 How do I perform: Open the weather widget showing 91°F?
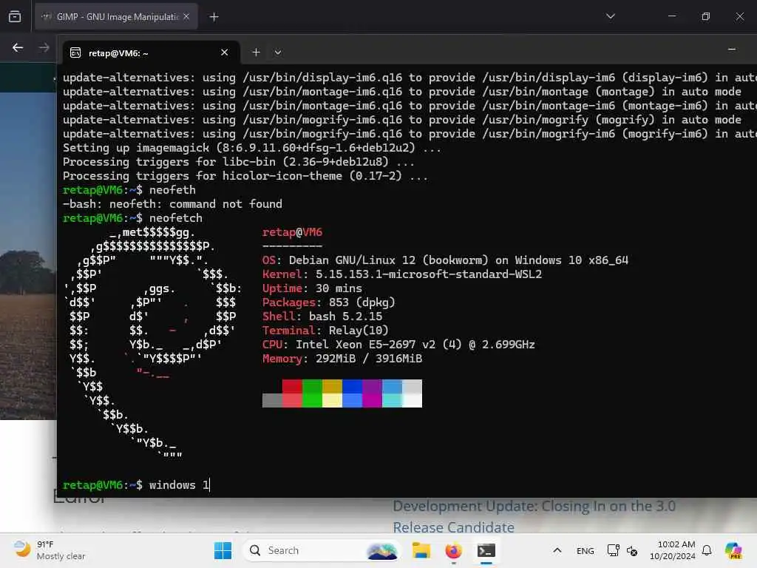click(x=50, y=550)
